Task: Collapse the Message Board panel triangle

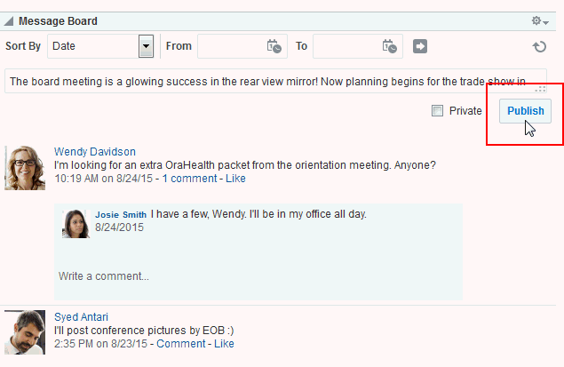Action: pos(9,21)
